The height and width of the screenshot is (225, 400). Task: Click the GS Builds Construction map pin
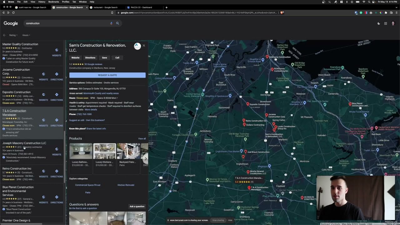(302, 197)
